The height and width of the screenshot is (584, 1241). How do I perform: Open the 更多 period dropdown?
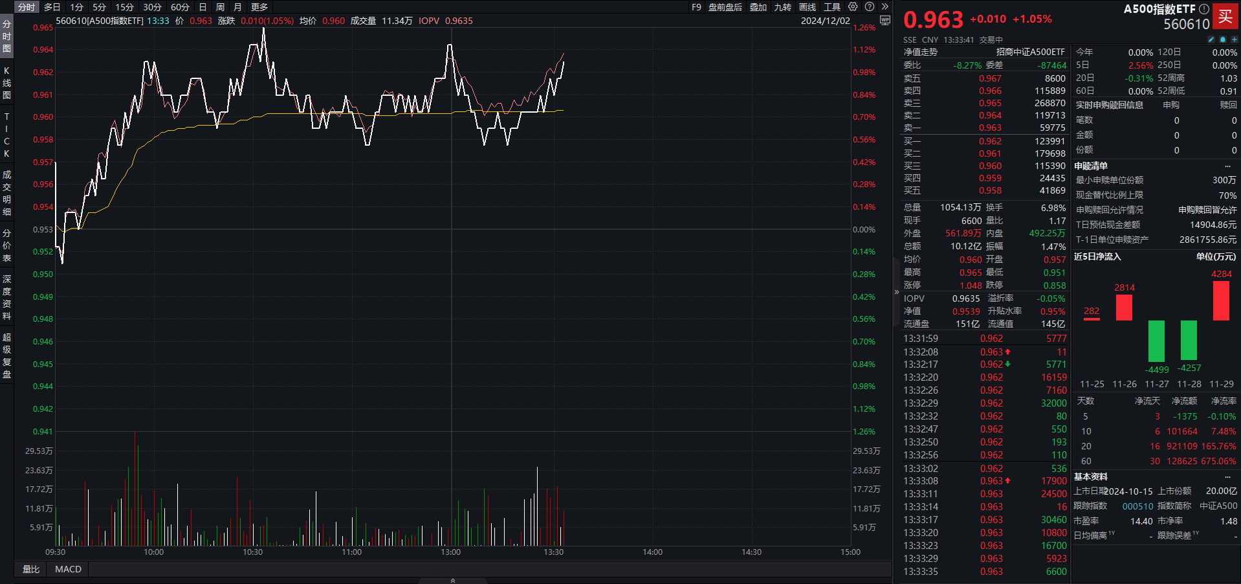(x=259, y=7)
